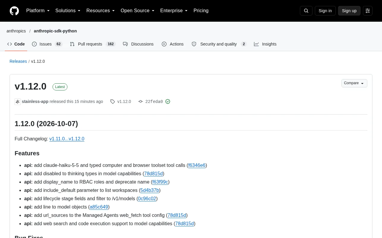Open commit 5d4b37b link
This screenshot has height=238, width=382.
click(150, 190)
